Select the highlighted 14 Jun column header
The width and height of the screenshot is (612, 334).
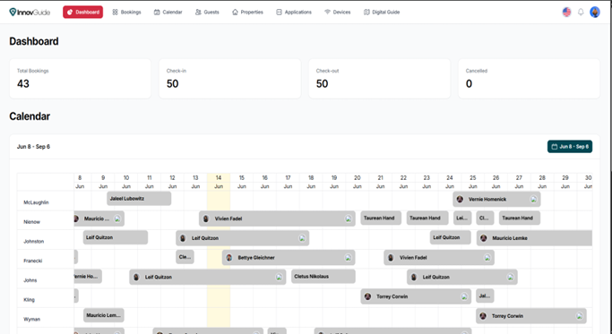point(219,182)
